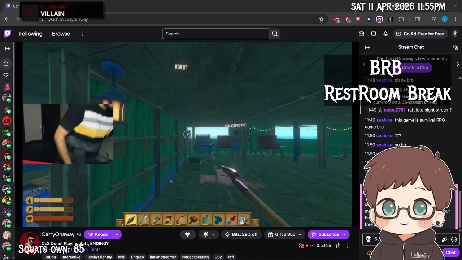This screenshot has width=462, height=260.
Task: Click the chat celebration party icon
Action: point(444,239)
